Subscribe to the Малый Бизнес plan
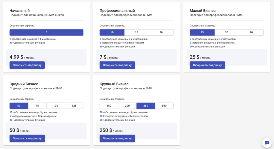This screenshot has width=274, height=149. (207, 65)
